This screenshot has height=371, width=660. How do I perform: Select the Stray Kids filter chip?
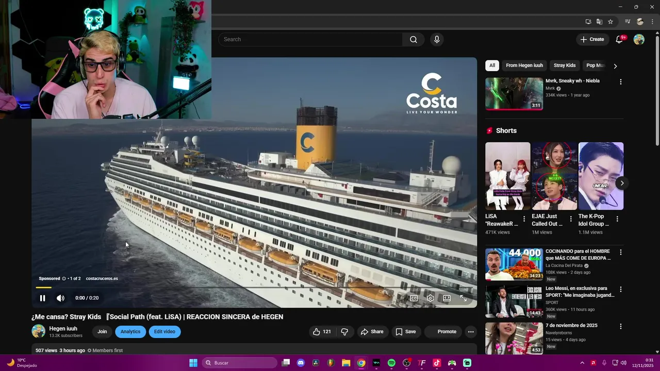pyautogui.click(x=565, y=65)
